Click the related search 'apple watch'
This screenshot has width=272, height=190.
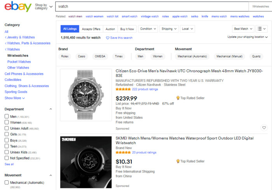click(180, 16)
